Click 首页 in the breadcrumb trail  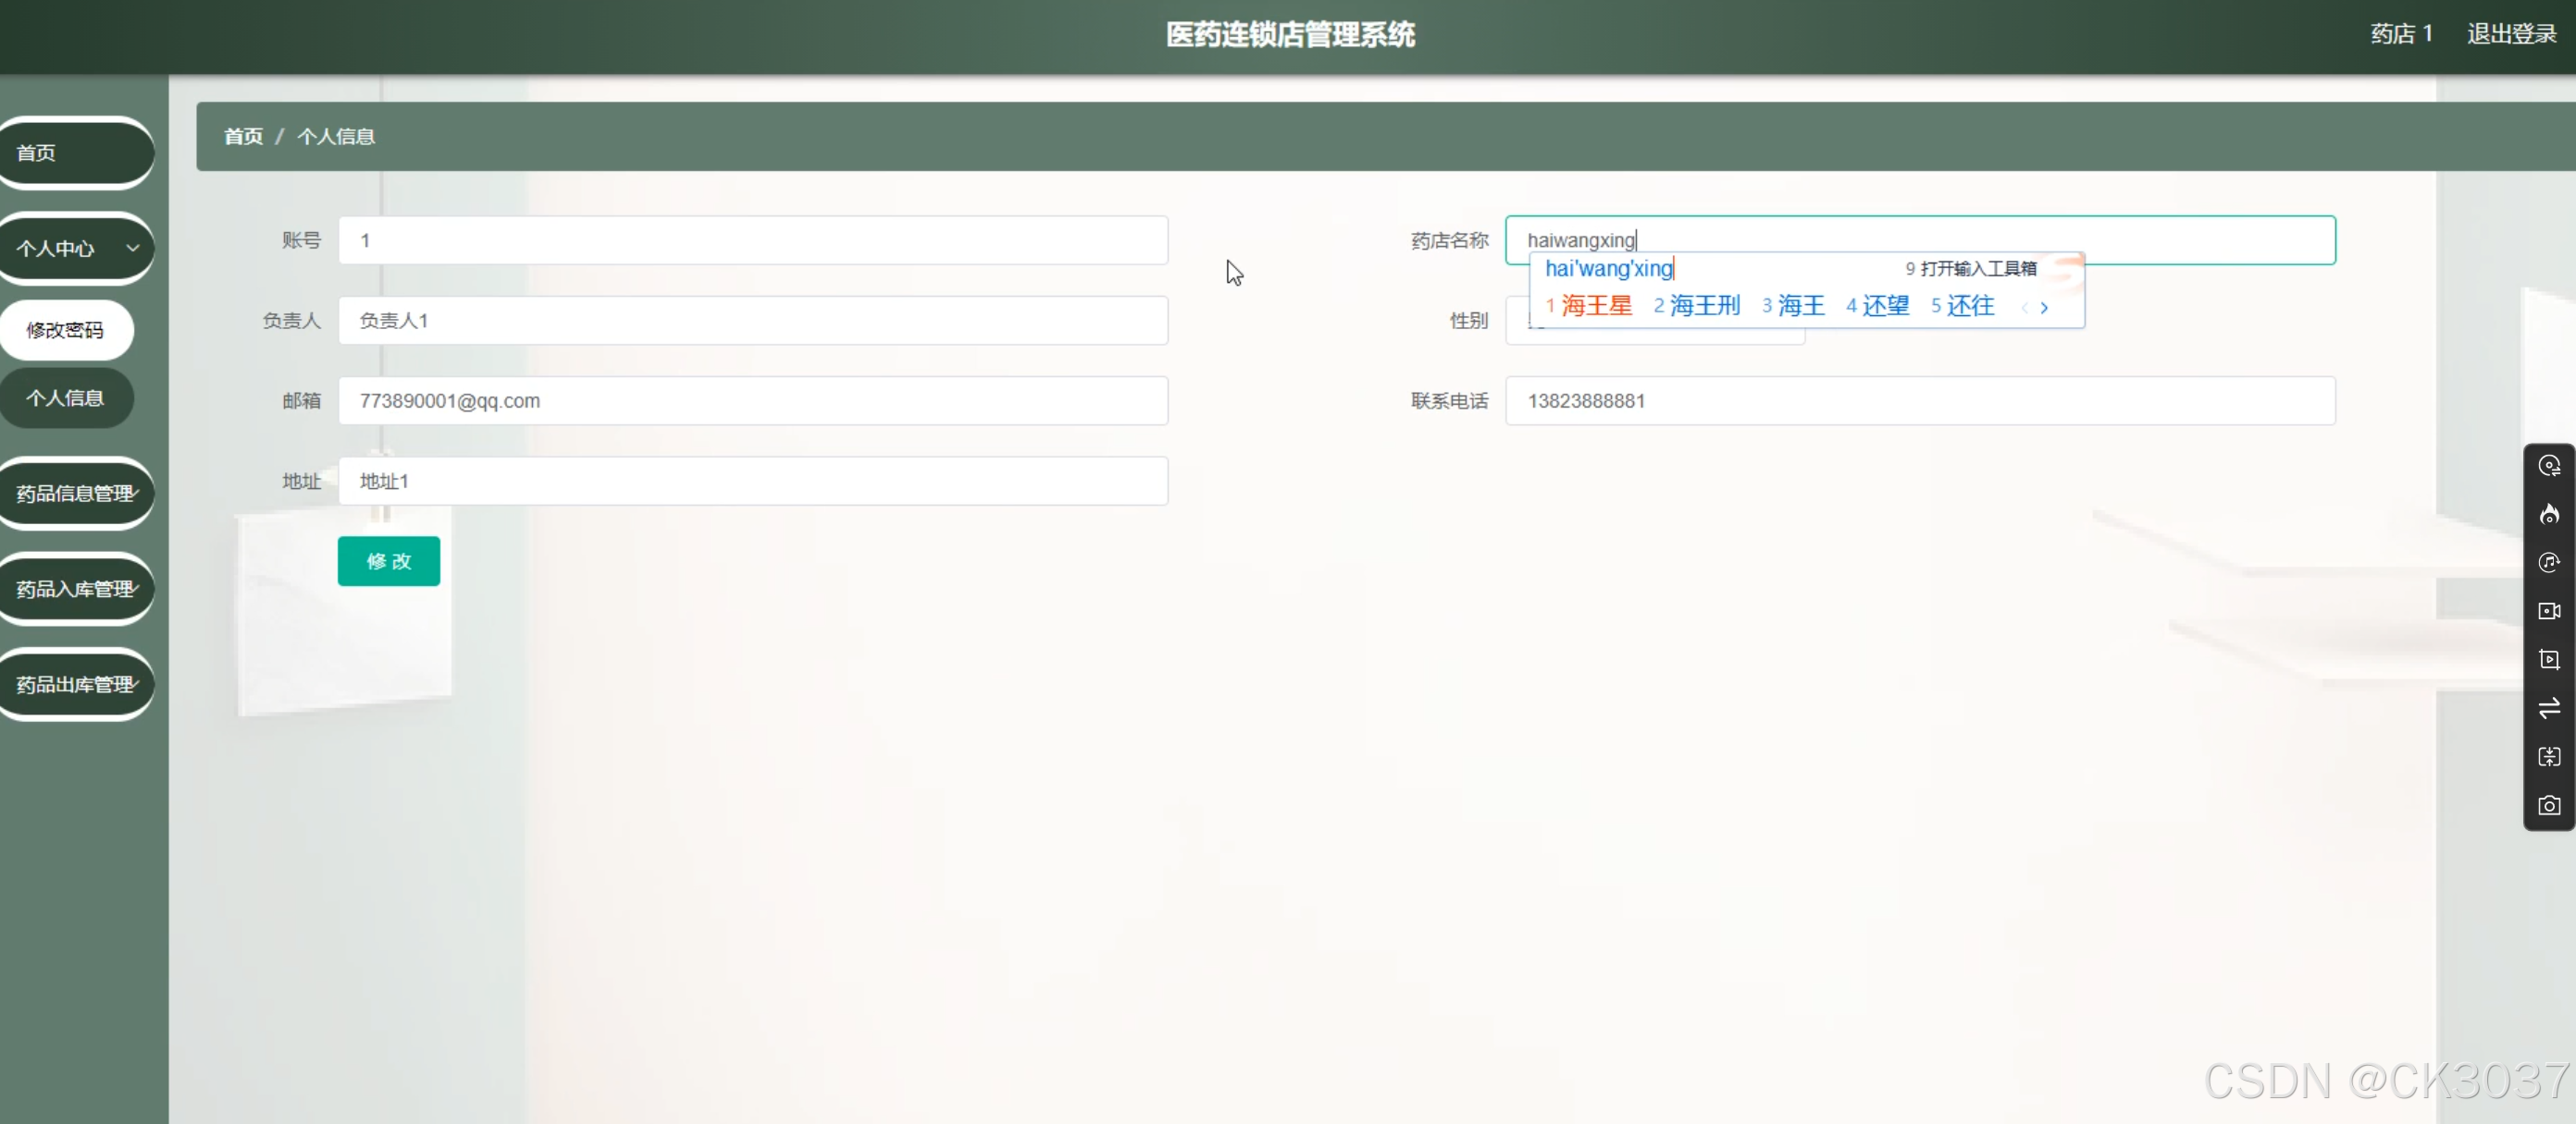[242, 136]
